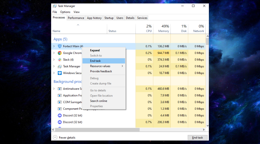Click the 136.2 MB memory cell
This screenshot has height=144, width=260.
coord(162,46)
